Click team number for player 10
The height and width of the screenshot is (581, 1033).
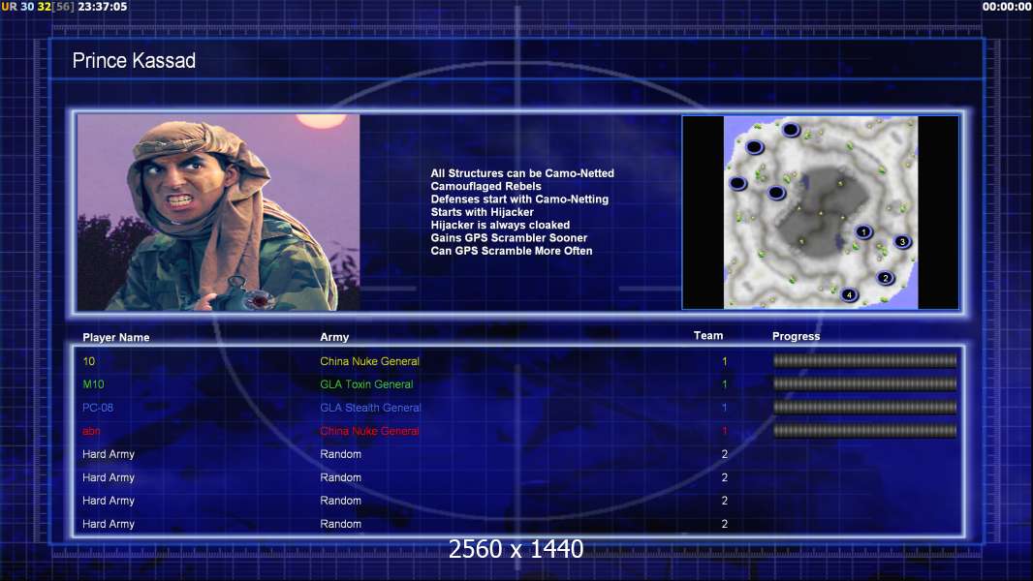724,361
